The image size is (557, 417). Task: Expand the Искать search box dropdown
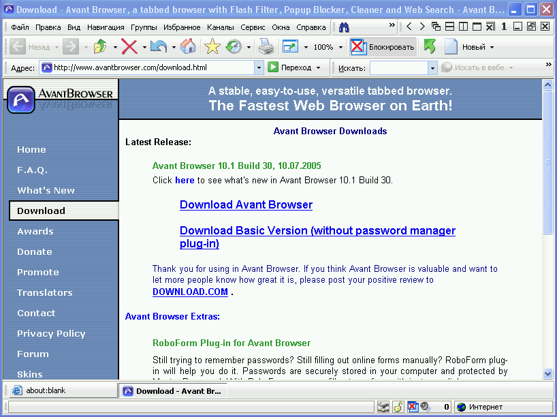coord(432,67)
